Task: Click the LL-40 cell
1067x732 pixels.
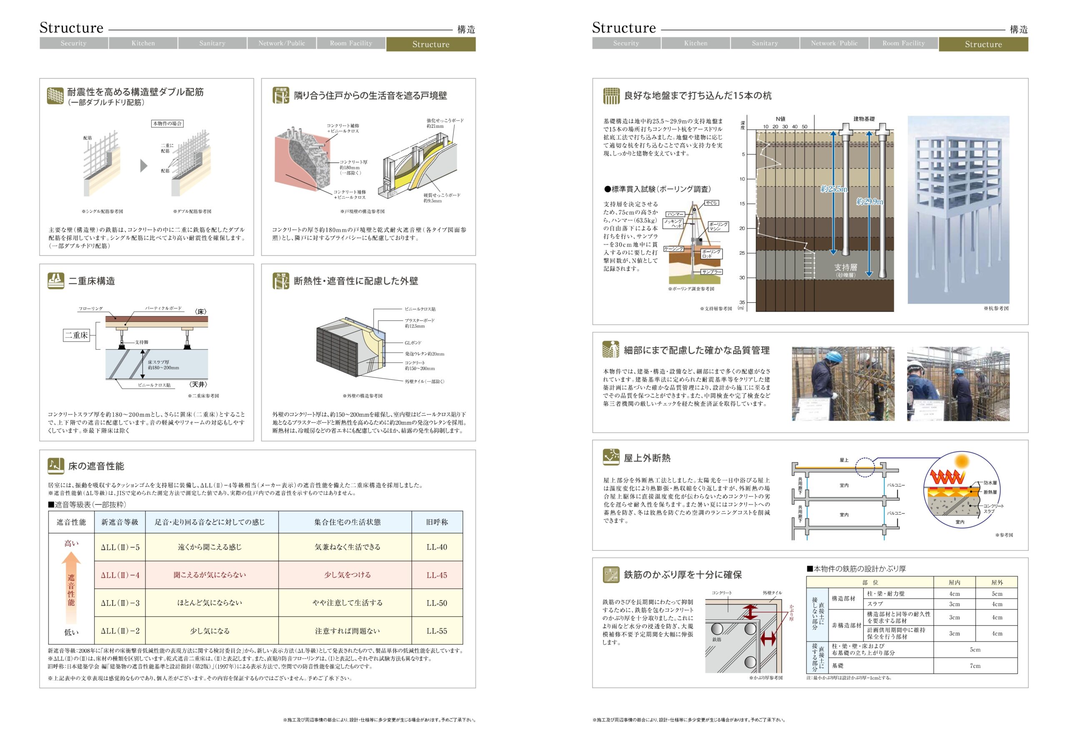Action: [x=437, y=547]
